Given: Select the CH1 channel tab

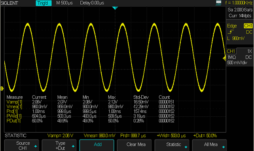Looking at the screenshot, I should [231, 51].
